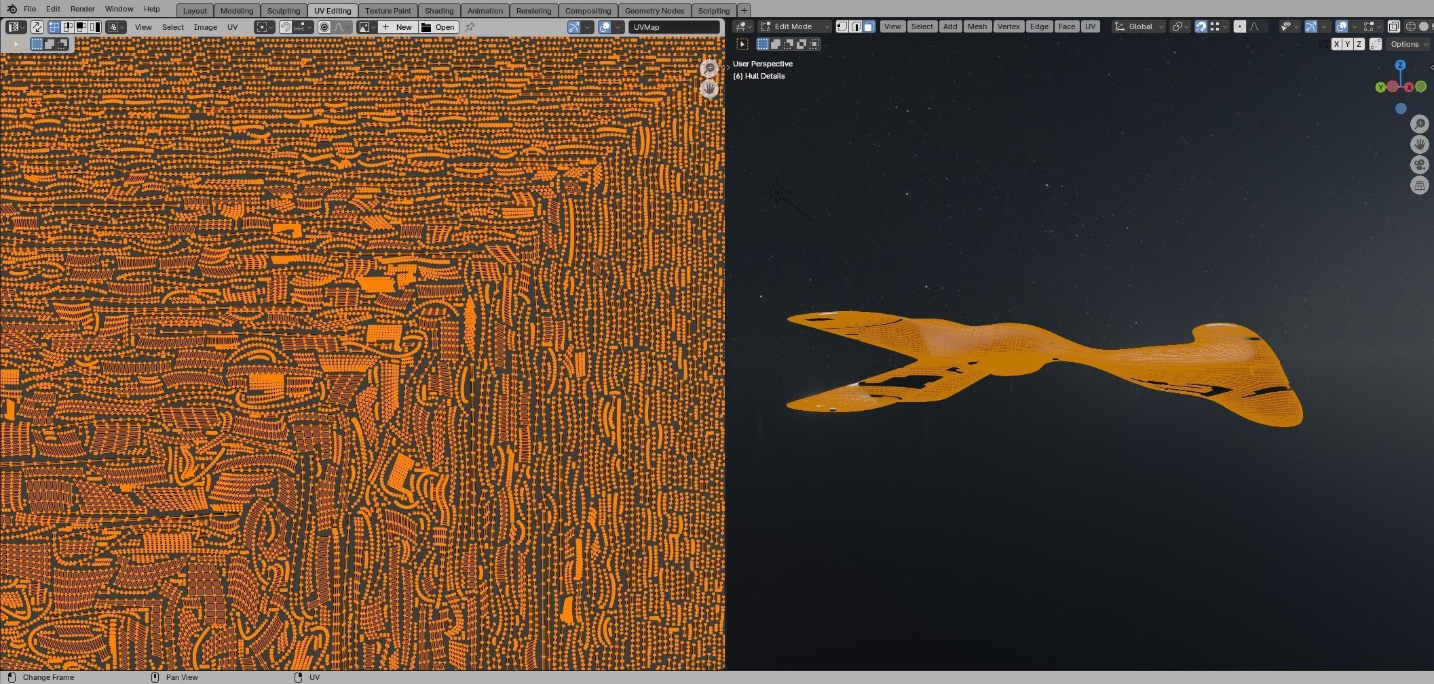
Task: Select UV island selection mode
Action: click(x=94, y=27)
